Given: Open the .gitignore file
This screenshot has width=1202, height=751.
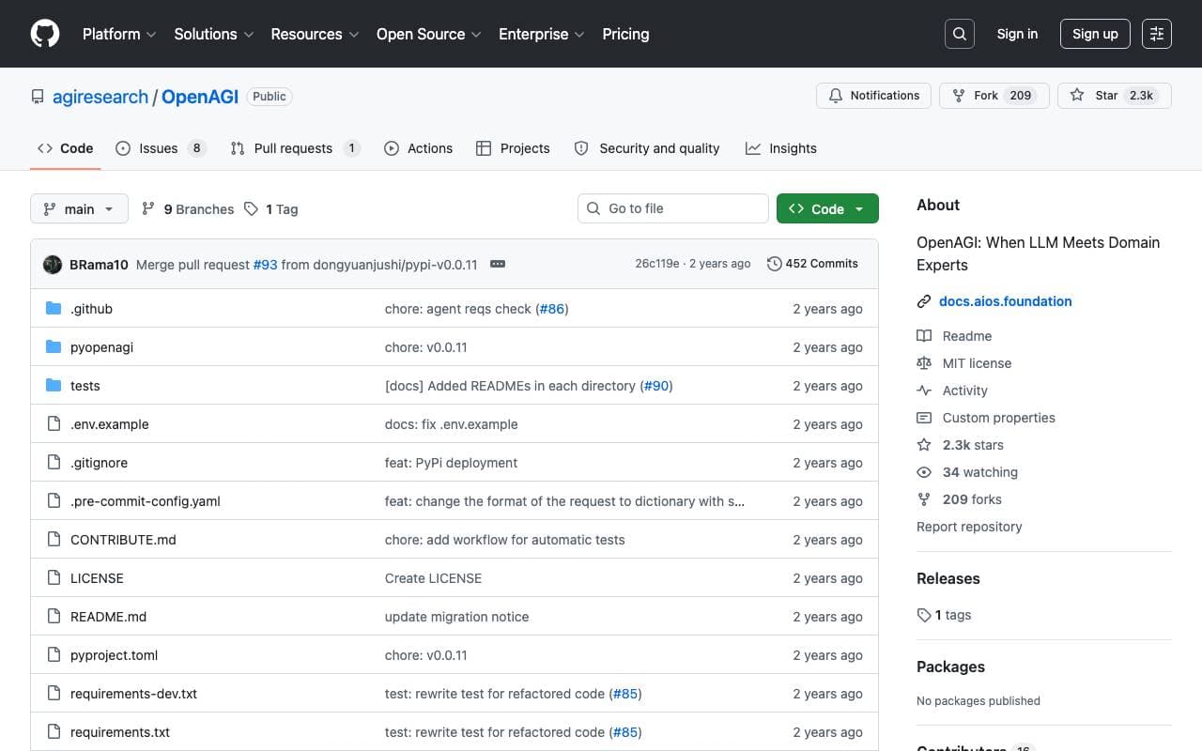Looking at the screenshot, I should click(x=99, y=463).
